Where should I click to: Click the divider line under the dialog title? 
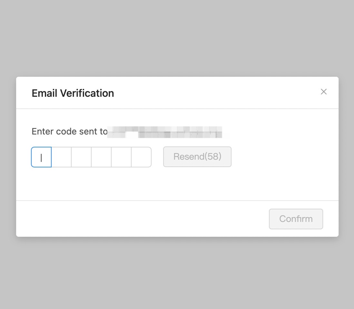[x=177, y=109]
